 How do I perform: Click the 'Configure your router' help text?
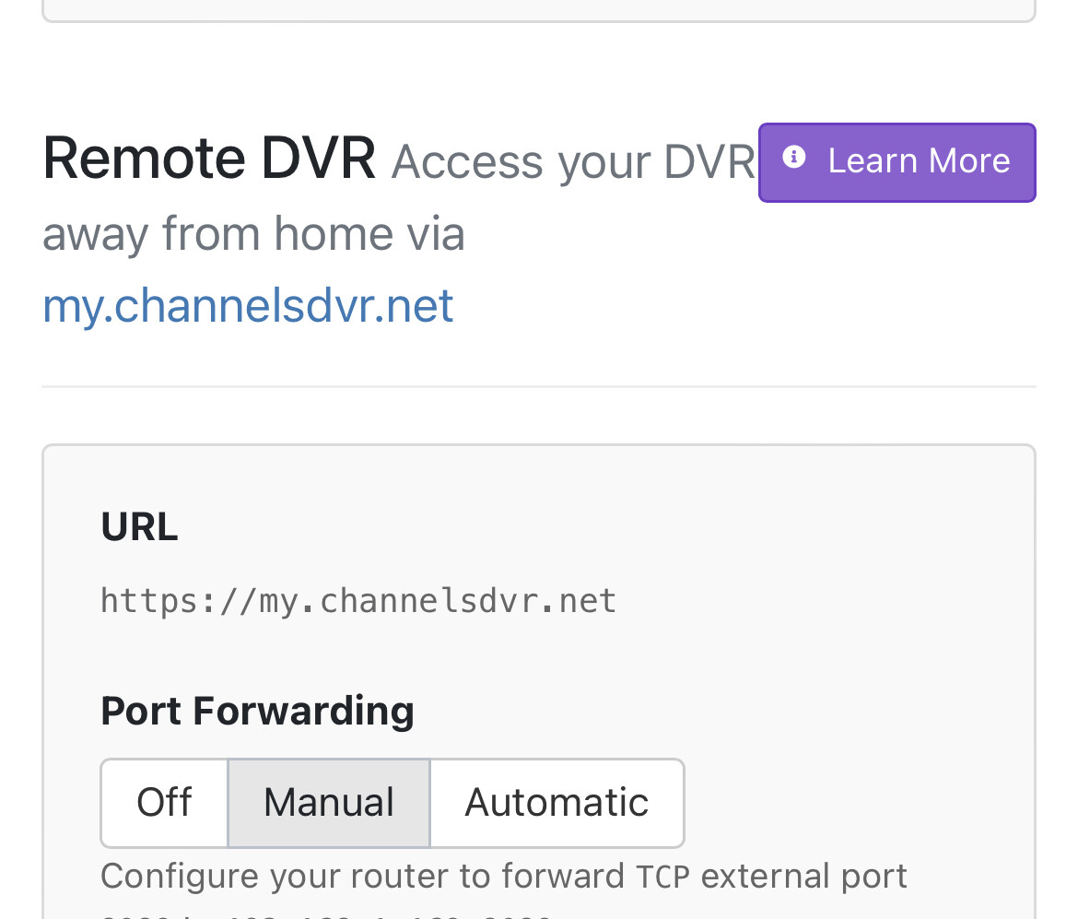click(x=363, y=876)
